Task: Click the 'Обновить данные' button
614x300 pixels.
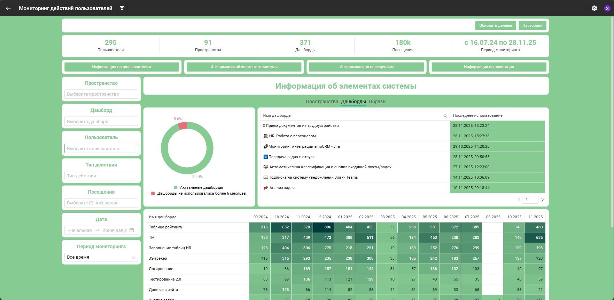Action: tap(496, 25)
